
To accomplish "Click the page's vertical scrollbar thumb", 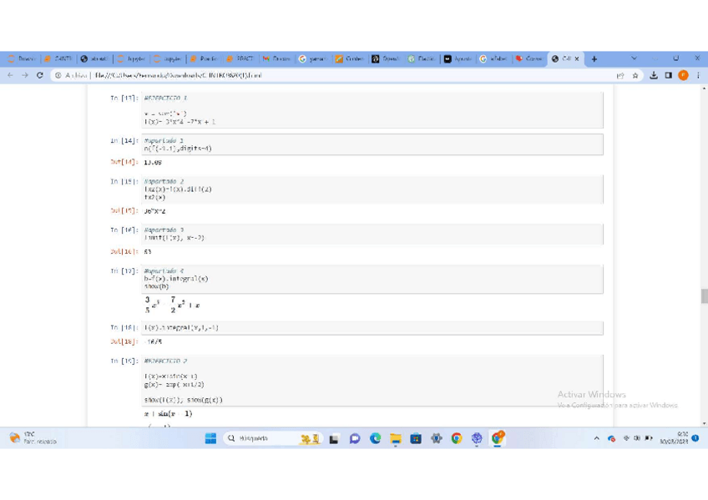I will click(704, 296).
